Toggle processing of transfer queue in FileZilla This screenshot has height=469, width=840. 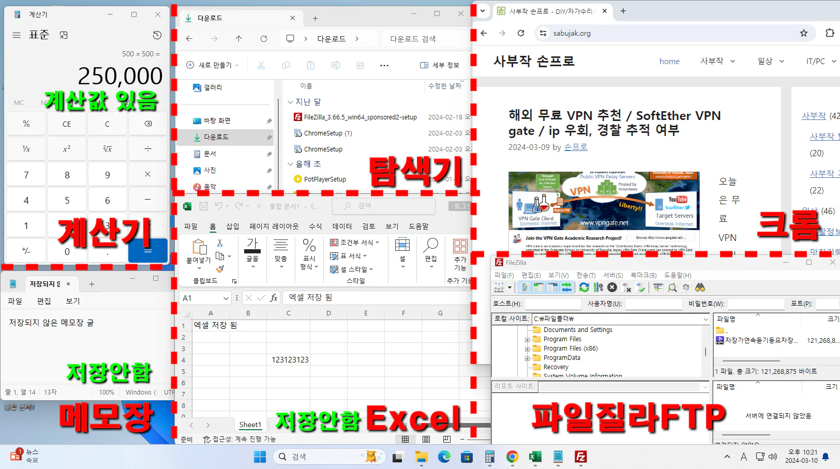tap(598, 288)
